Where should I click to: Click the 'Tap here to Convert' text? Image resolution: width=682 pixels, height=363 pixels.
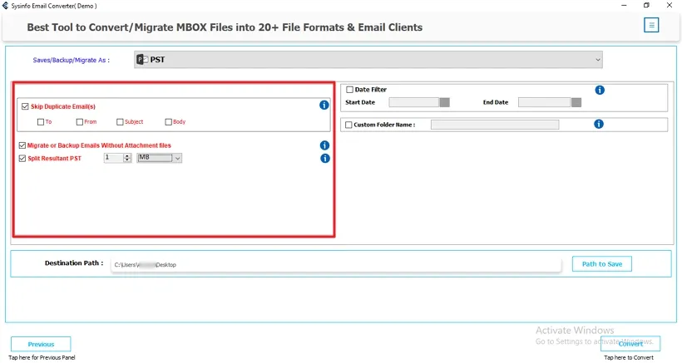click(629, 358)
